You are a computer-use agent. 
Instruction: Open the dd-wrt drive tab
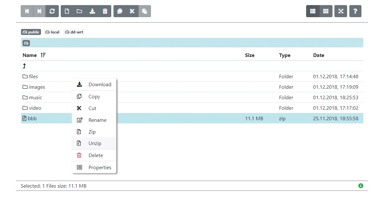tap(73, 32)
